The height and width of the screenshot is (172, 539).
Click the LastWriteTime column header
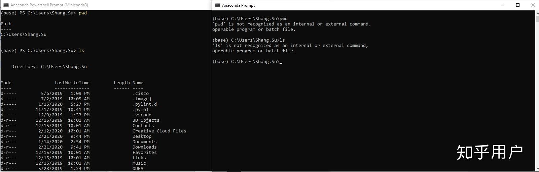pos(72,82)
